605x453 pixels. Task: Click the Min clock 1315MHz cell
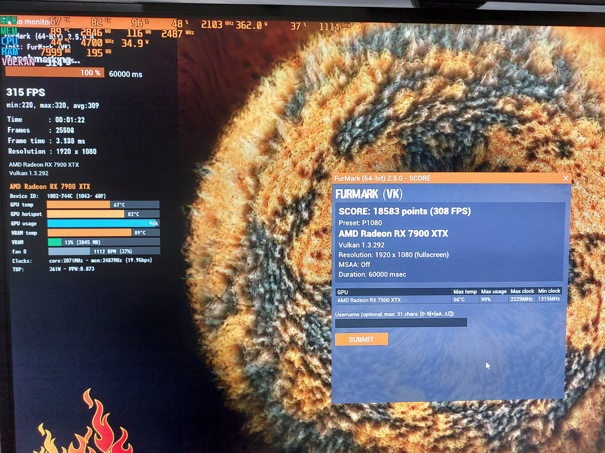pos(549,298)
